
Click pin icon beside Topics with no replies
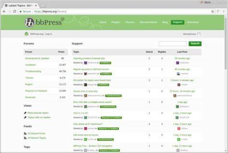point(25,118)
